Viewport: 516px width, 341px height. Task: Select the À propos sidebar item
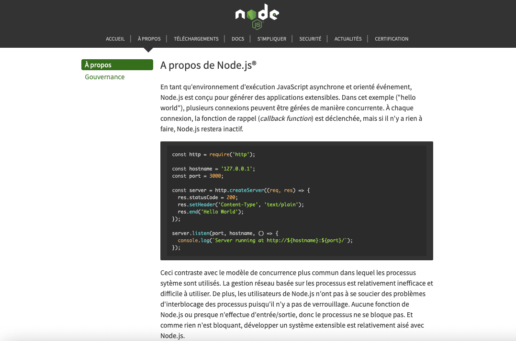pos(117,64)
